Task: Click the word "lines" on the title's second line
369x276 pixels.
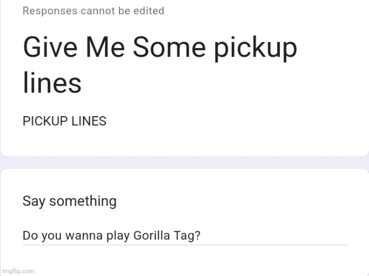Action: click(x=51, y=84)
